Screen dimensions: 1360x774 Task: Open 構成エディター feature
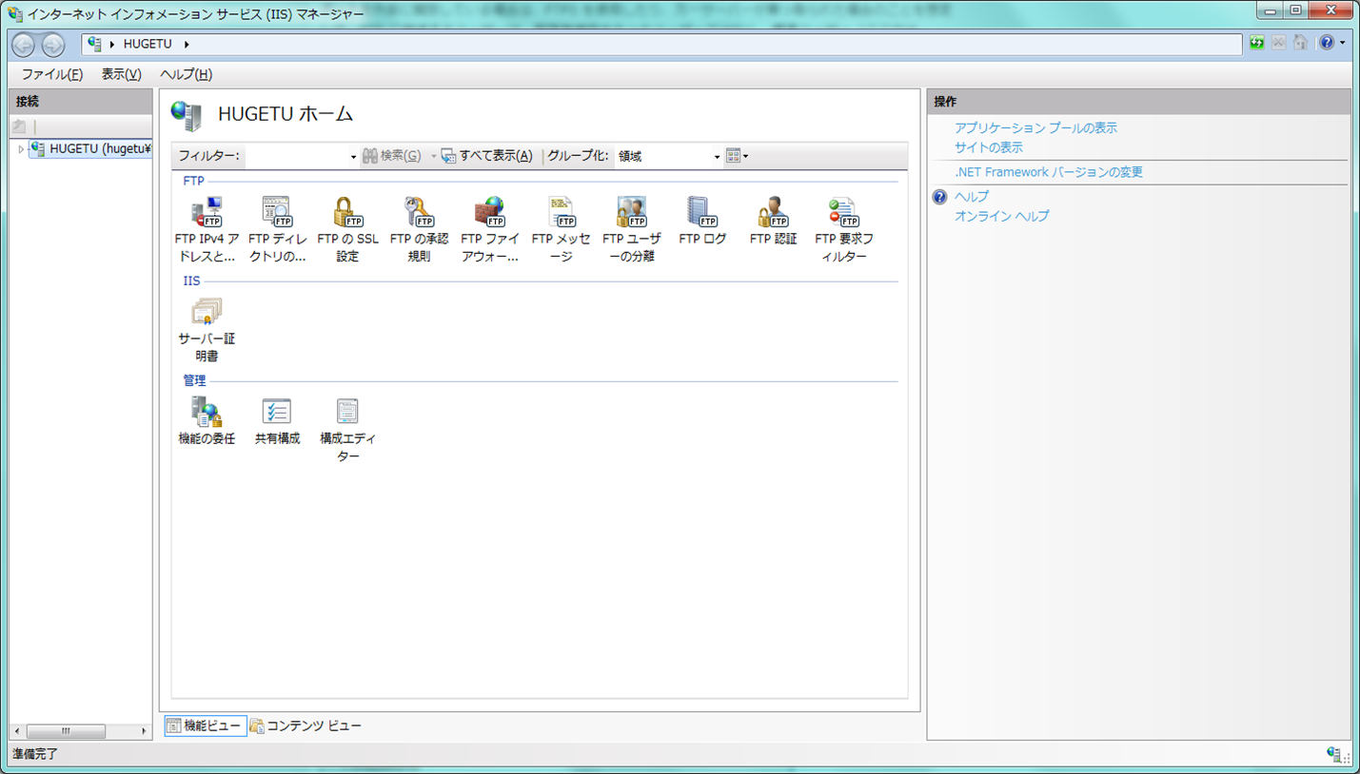[x=347, y=429]
